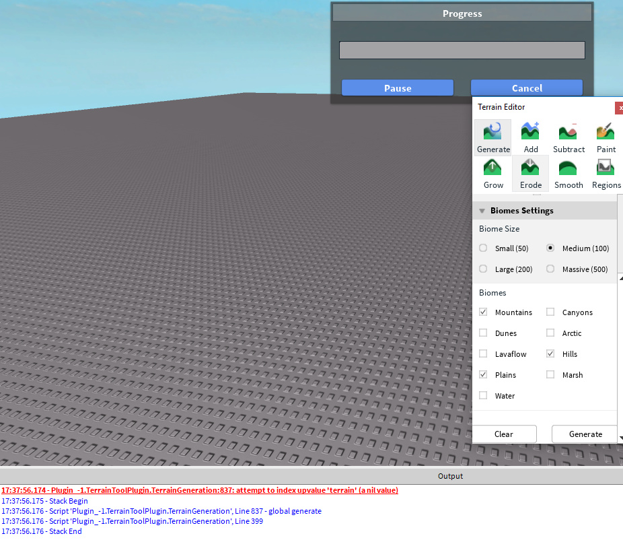623x540 pixels.
Task: Select the Grow terrain tool
Action: point(493,173)
